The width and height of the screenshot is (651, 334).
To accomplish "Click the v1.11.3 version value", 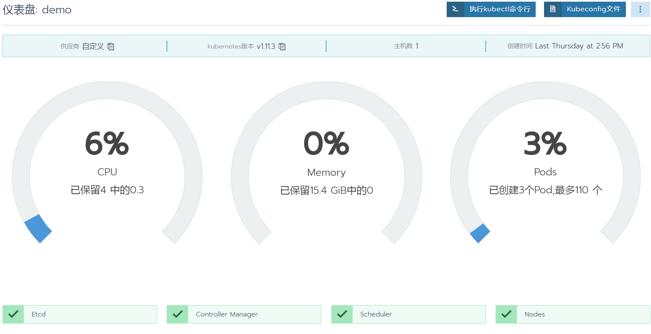I will 266,46.
